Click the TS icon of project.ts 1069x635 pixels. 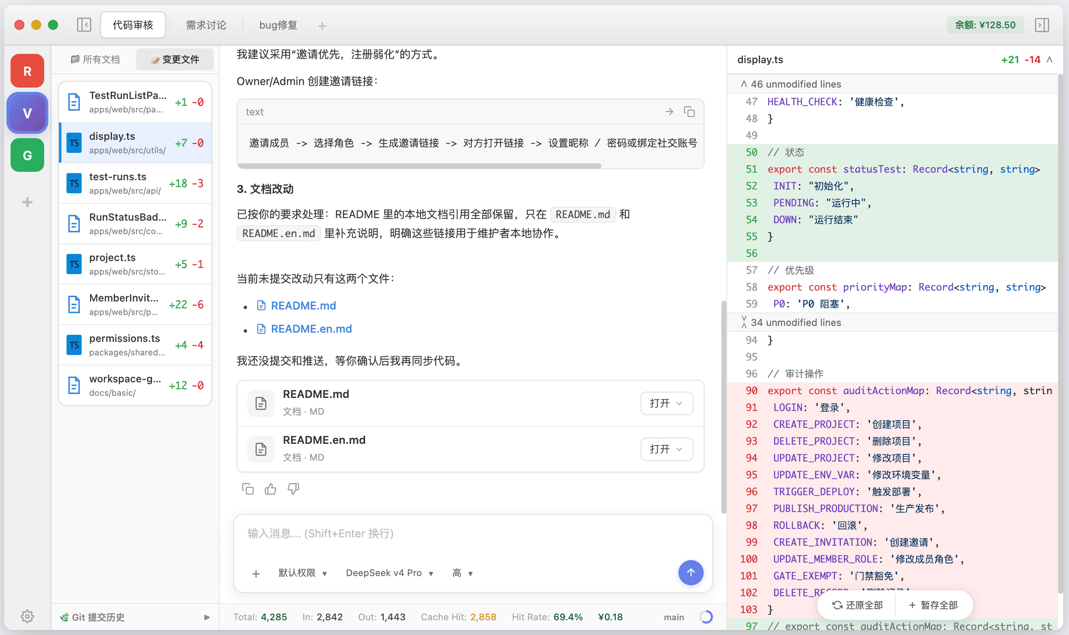pyautogui.click(x=74, y=264)
